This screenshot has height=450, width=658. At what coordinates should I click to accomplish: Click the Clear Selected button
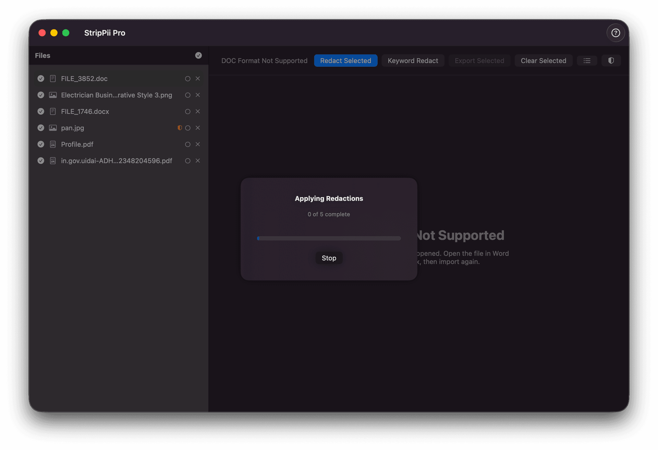click(544, 61)
